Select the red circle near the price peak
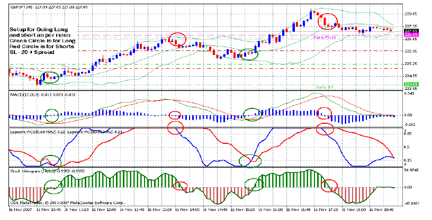This screenshot has height=220, width=432. [327, 21]
